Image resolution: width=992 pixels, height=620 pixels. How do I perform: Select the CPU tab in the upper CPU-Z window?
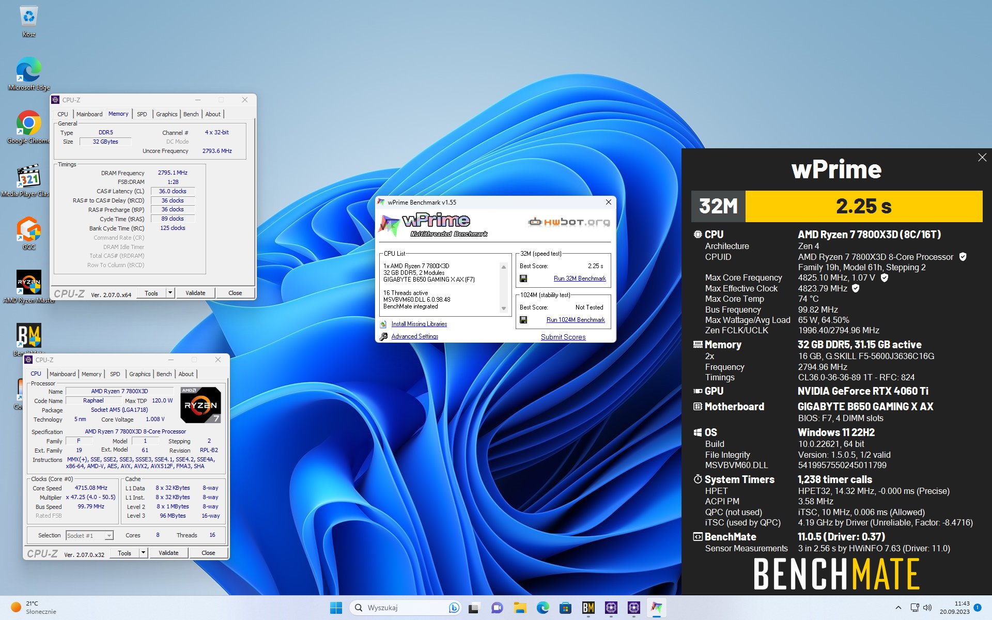[x=63, y=114]
